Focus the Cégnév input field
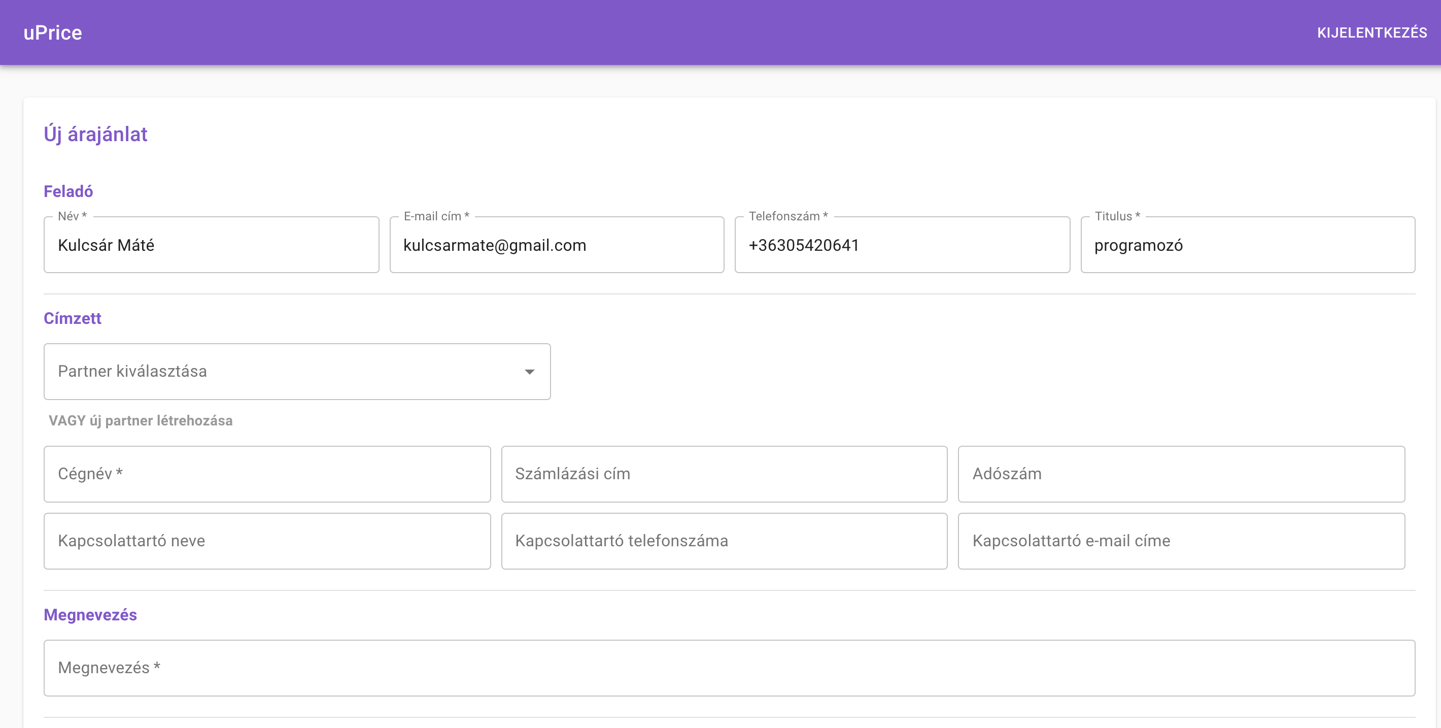The image size is (1441, 728). pyautogui.click(x=267, y=474)
